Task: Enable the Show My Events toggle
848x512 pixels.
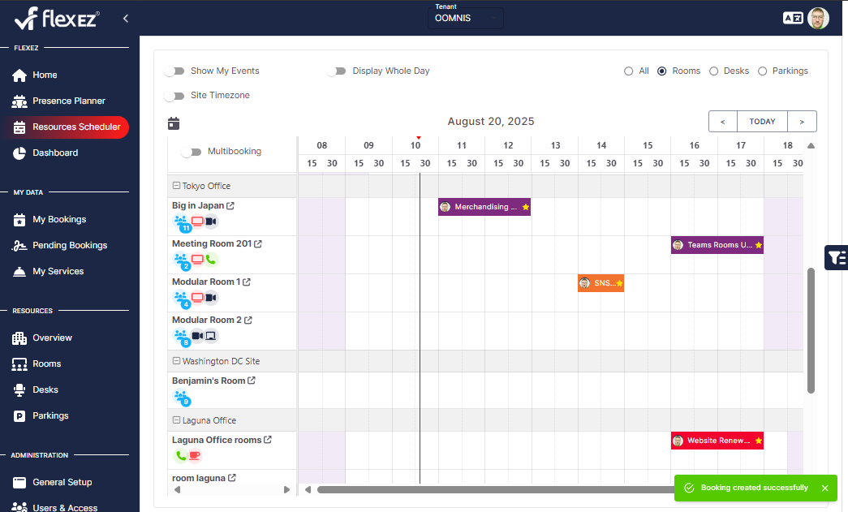Action: [175, 71]
